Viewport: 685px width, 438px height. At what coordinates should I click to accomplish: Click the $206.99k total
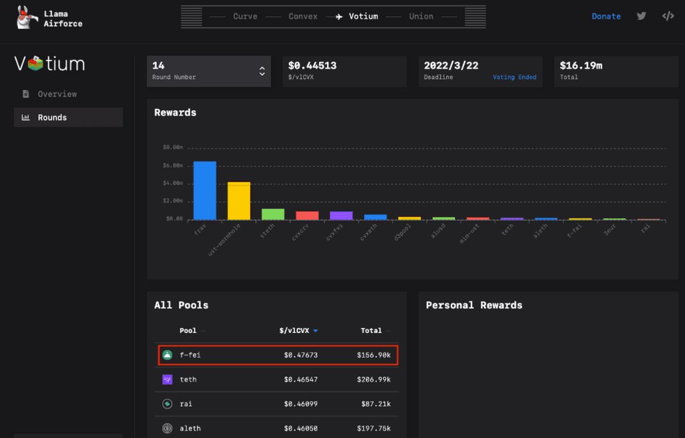click(x=373, y=379)
